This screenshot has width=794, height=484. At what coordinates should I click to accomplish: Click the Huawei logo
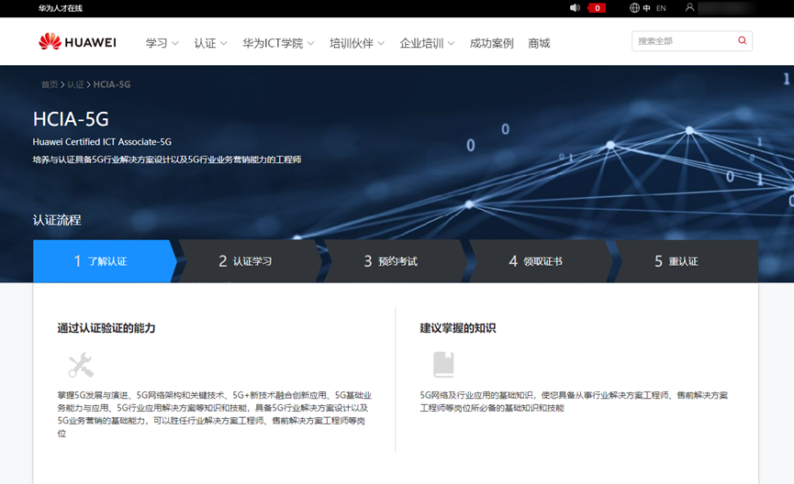tap(77, 42)
